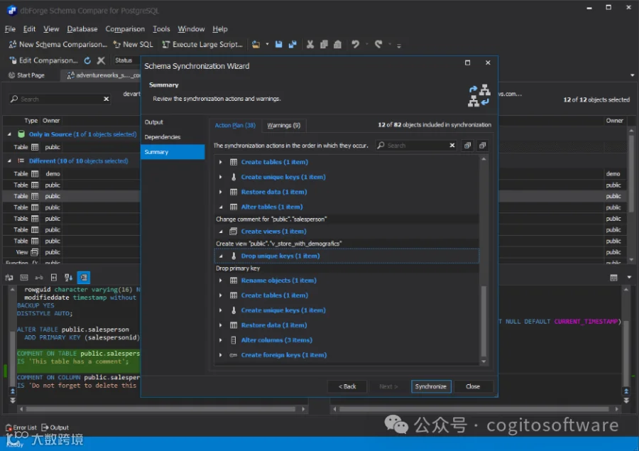Expand Rename objects (1 item) group
The height and width of the screenshot is (451, 639).
point(221,281)
